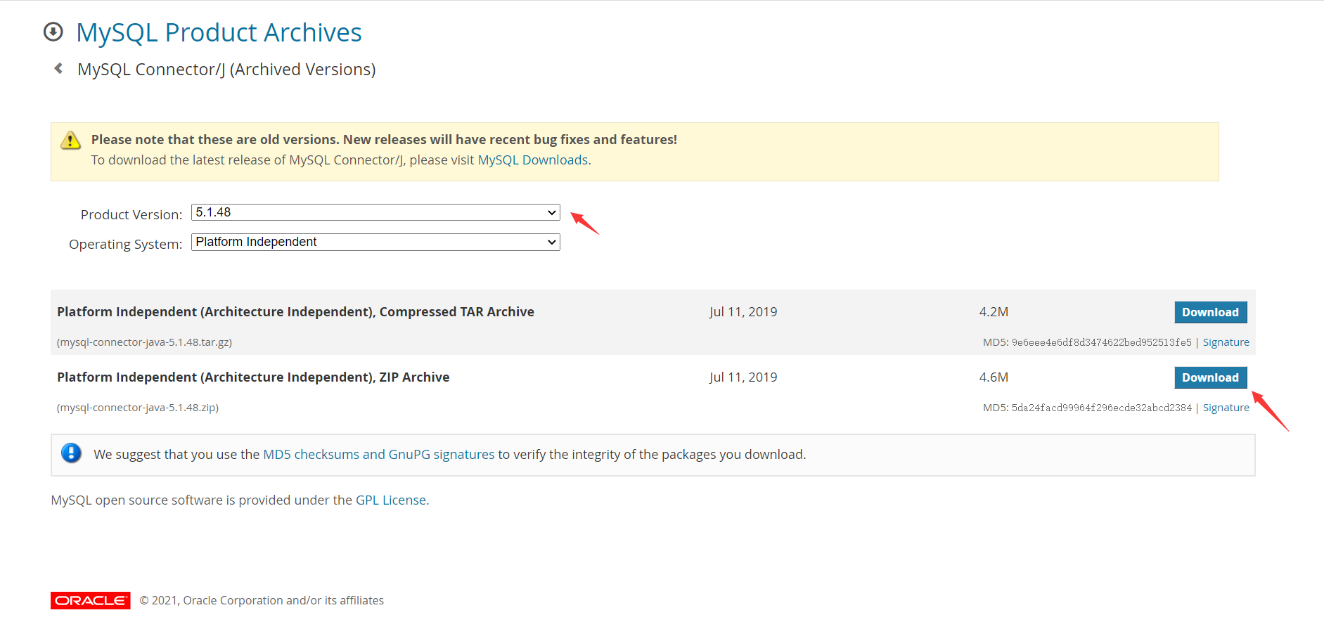Click the bold old versions warning text

coord(384,139)
